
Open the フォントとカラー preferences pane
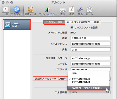point(48,11)
